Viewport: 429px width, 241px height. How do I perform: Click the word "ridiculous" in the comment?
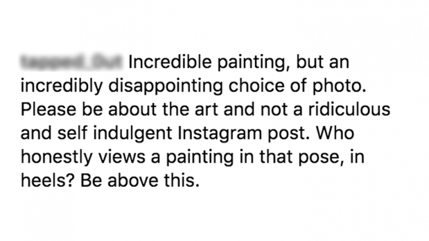pyautogui.click(x=349, y=110)
